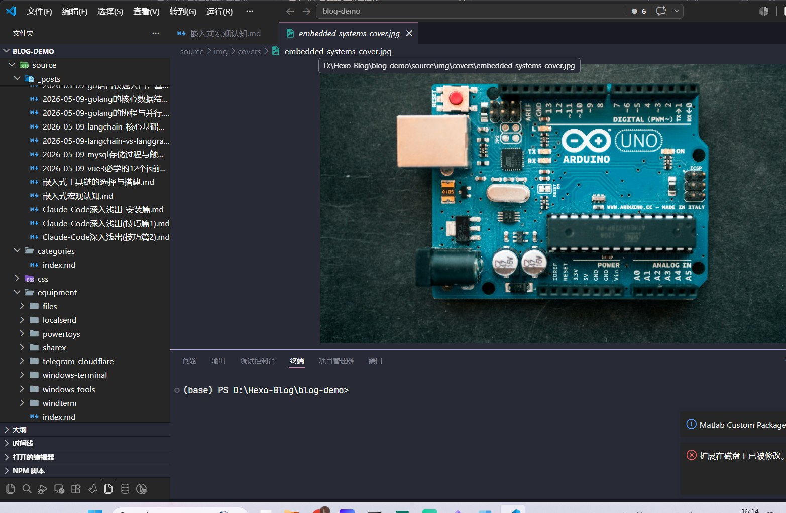Viewport: 786px width, 513px height.
Task: Switch to the 嵌入式宏观认知.md editor tab
Action: [224, 33]
